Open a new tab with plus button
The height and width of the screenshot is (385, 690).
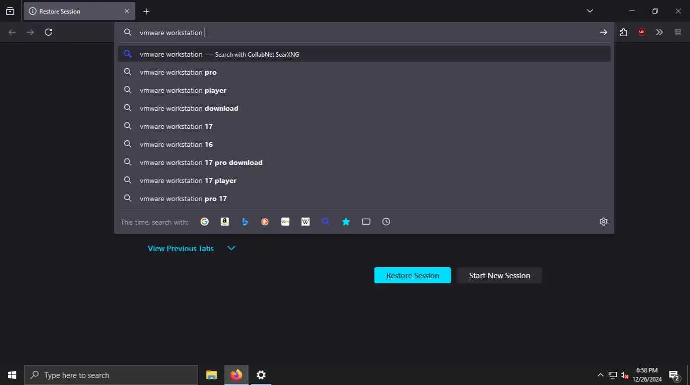[x=146, y=11]
